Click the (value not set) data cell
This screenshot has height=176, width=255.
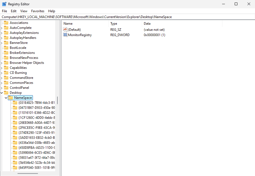pyautogui.click(x=154, y=30)
